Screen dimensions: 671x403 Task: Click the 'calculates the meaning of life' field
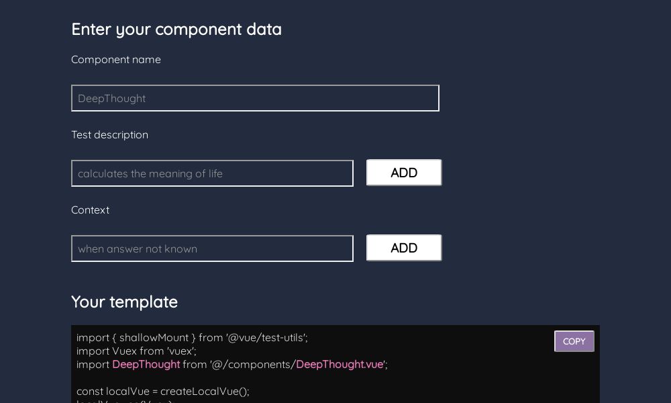[212, 173]
